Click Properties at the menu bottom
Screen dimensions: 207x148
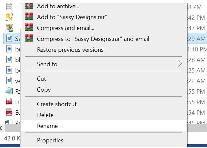(50, 140)
